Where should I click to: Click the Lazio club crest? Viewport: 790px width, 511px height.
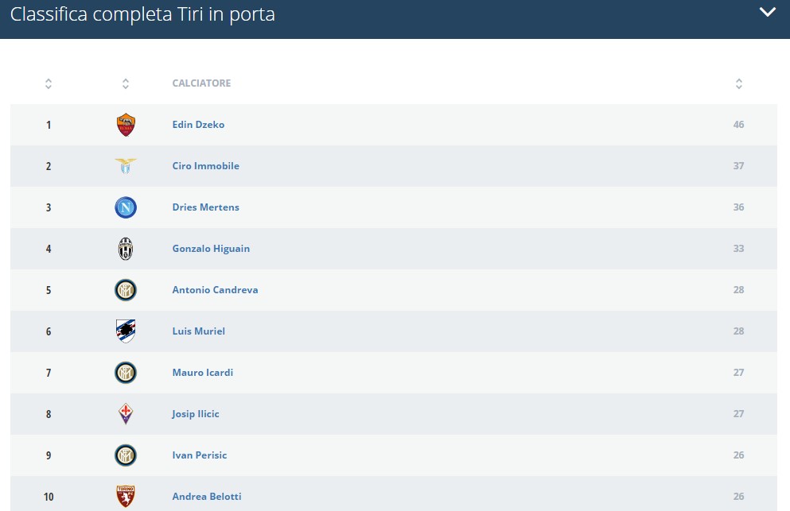pyautogui.click(x=126, y=166)
